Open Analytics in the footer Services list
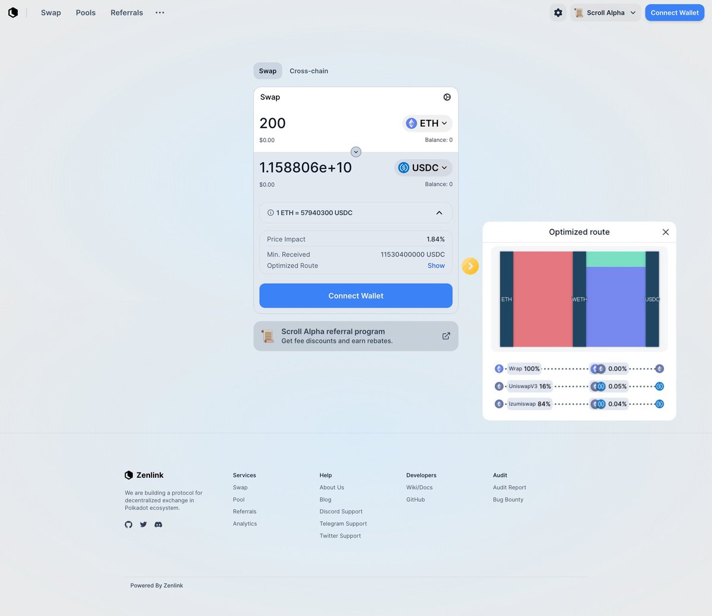712x616 pixels. [245, 524]
